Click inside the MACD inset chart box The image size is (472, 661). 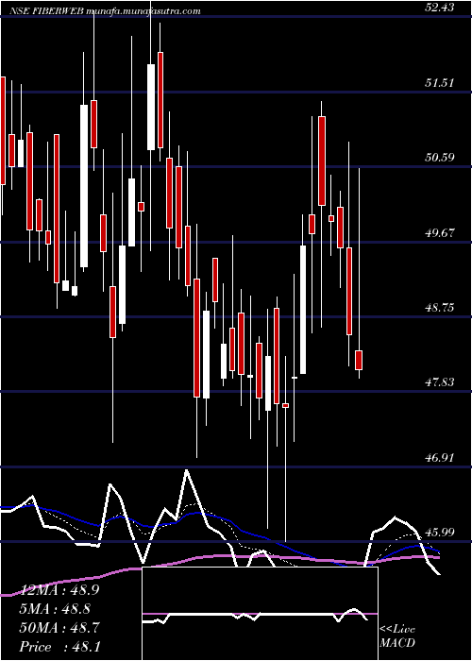pyautogui.click(x=260, y=614)
